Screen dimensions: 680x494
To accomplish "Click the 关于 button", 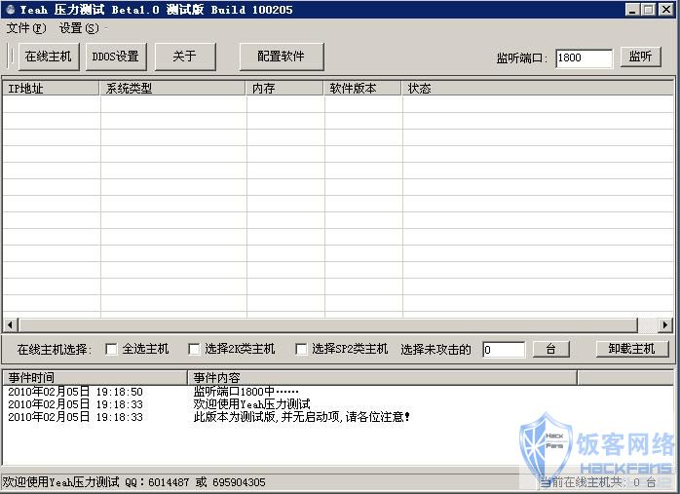I will pyautogui.click(x=185, y=57).
